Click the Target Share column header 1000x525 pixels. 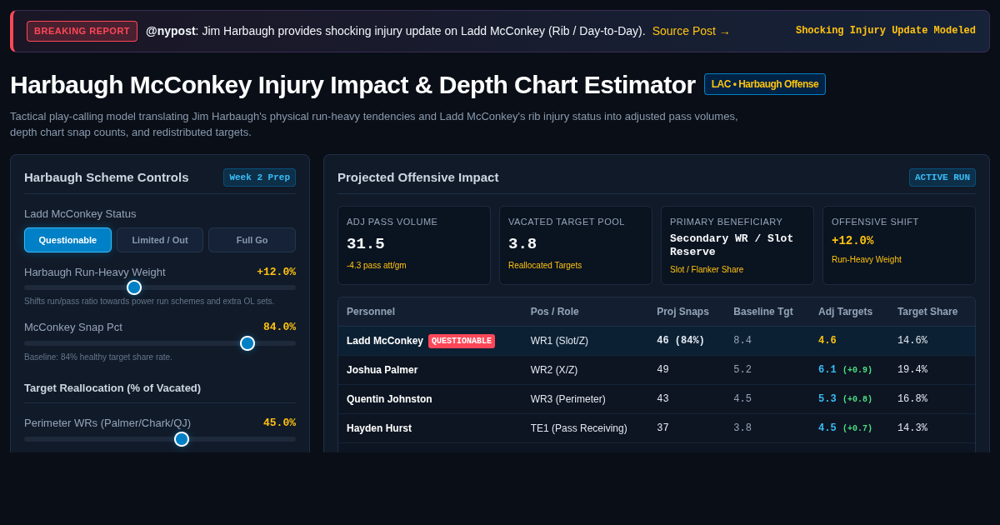click(x=927, y=312)
